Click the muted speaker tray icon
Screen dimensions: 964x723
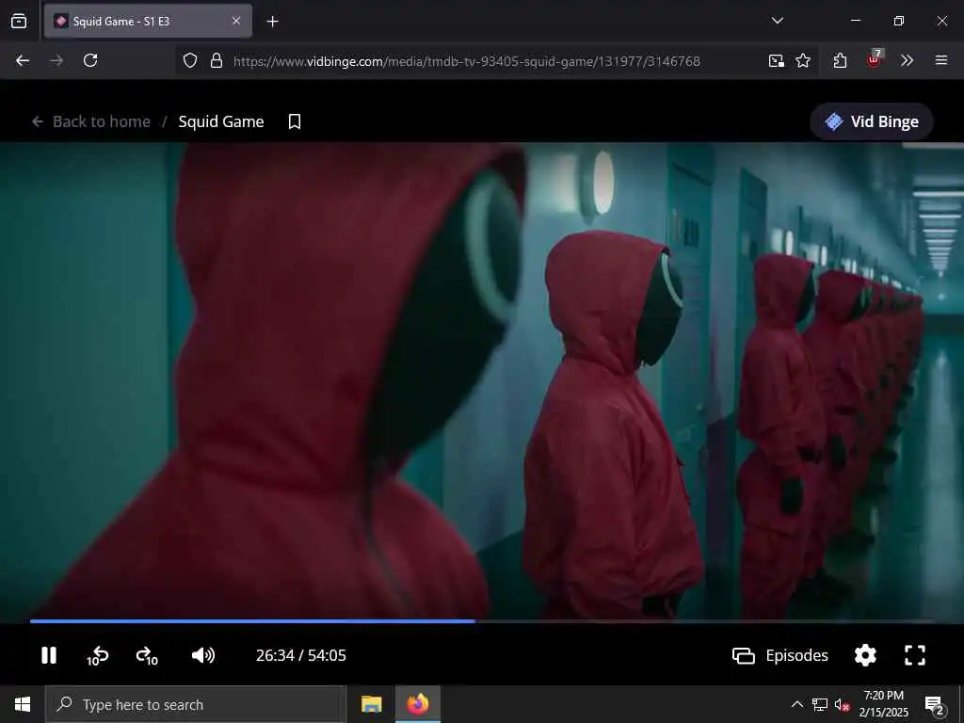point(842,704)
